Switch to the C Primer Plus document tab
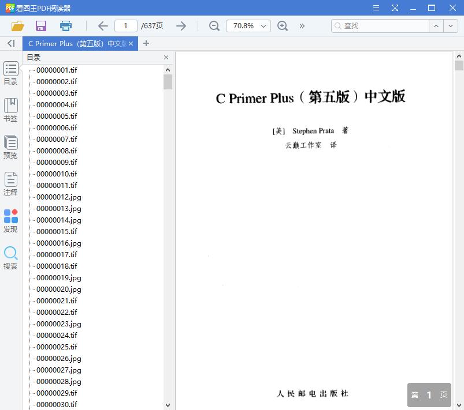464x410 pixels. (77, 44)
